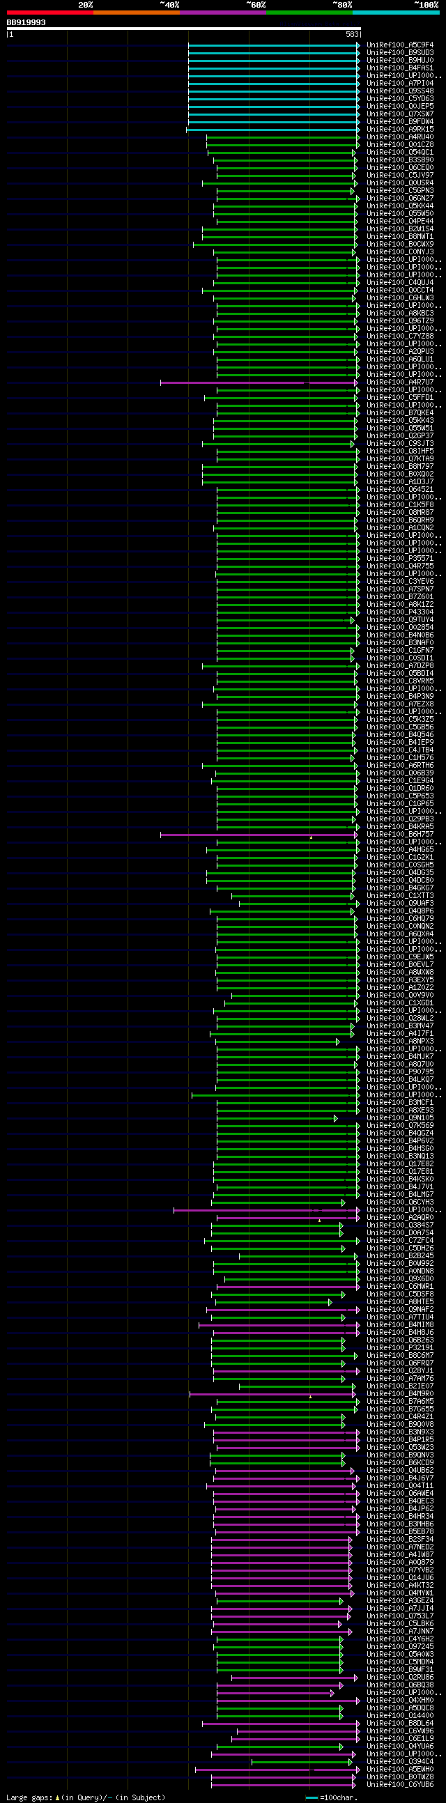Click the label UniRef100_Q4DG35

pos(400,873)
